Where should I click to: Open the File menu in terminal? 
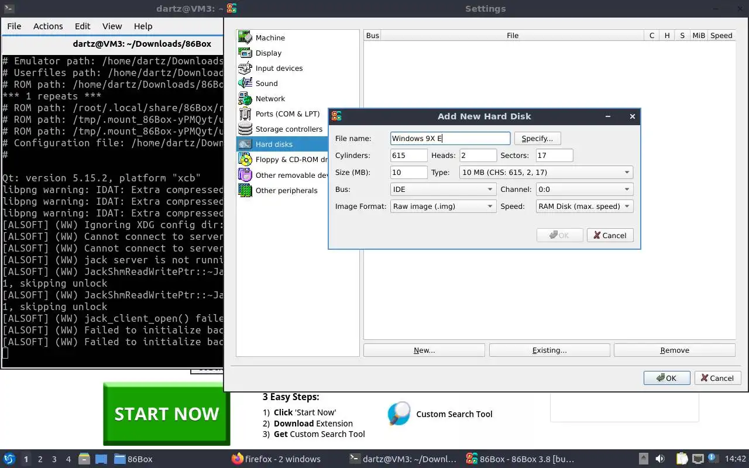tap(14, 26)
